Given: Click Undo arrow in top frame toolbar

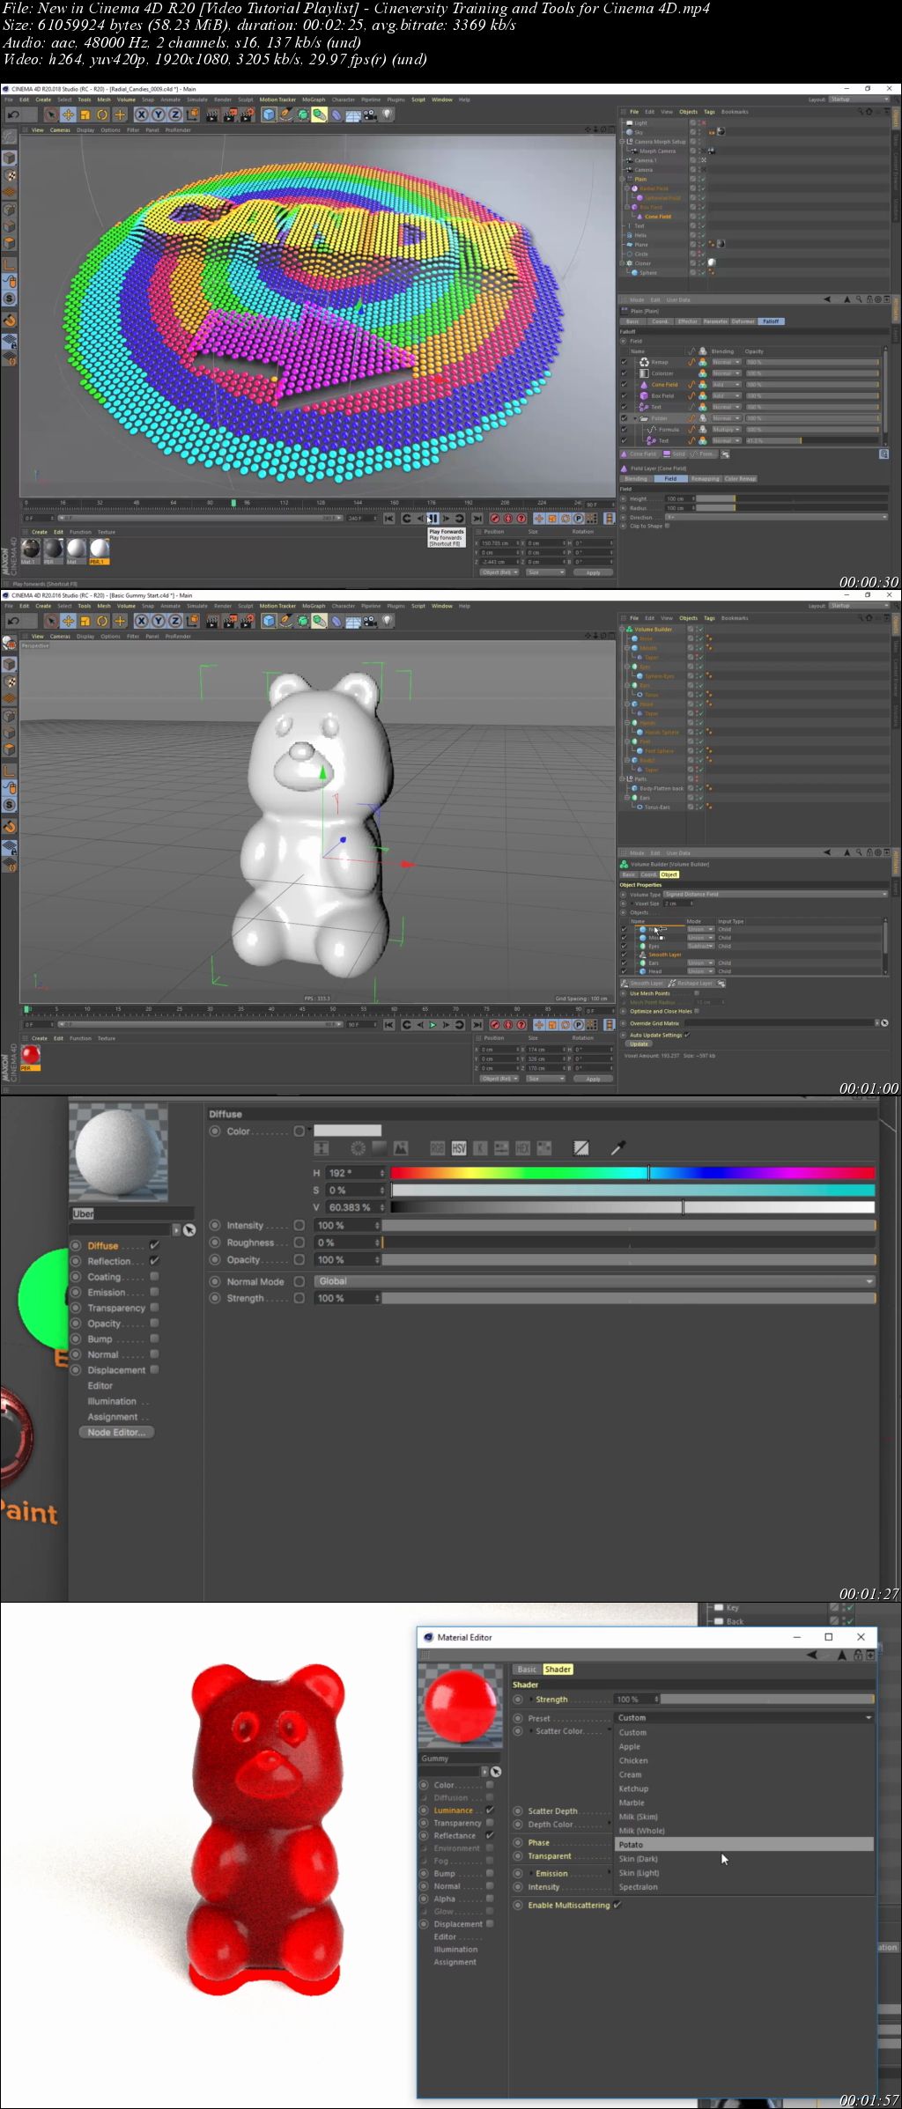Looking at the screenshot, I should [13, 114].
